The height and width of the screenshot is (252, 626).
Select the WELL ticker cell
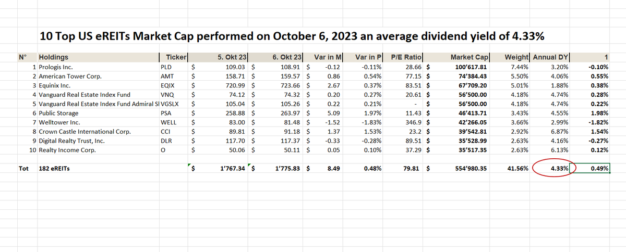pyautogui.click(x=168, y=122)
